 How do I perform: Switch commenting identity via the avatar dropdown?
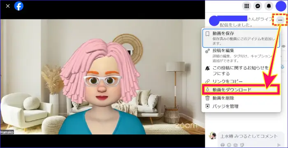pos(212,136)
